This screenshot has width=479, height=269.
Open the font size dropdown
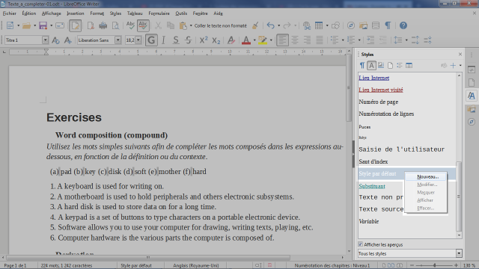[138, 40]
